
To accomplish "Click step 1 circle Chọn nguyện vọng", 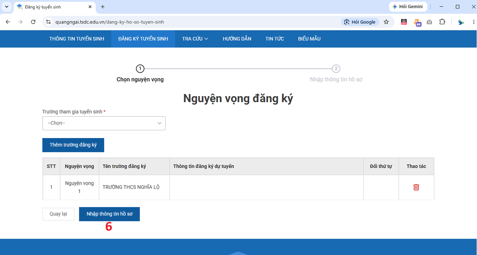I will coord(140,69).
